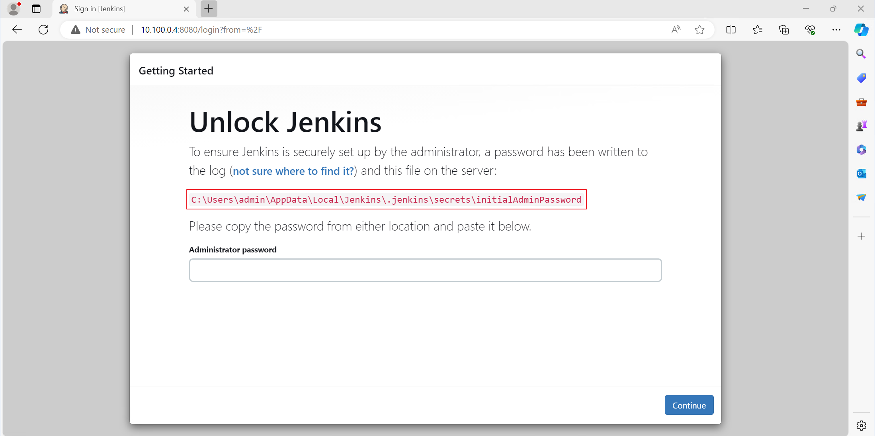Open the Not secure site info
The width and height of the screenshot is (875, 436).
[98, 30]
